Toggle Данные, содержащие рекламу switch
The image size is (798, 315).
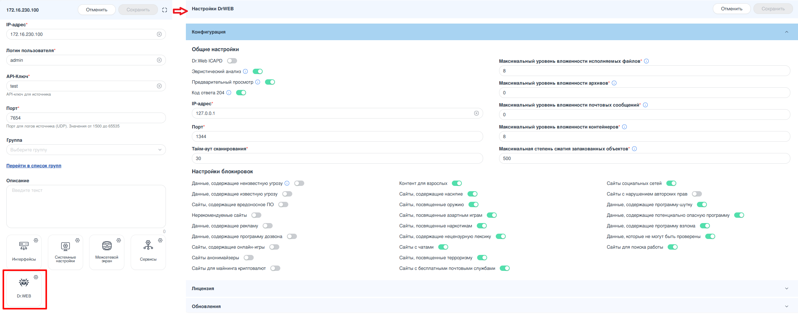pos(268,226)
